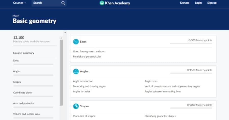
Task: Select Area and perimeter in sidebar
Action: (23, 103)
